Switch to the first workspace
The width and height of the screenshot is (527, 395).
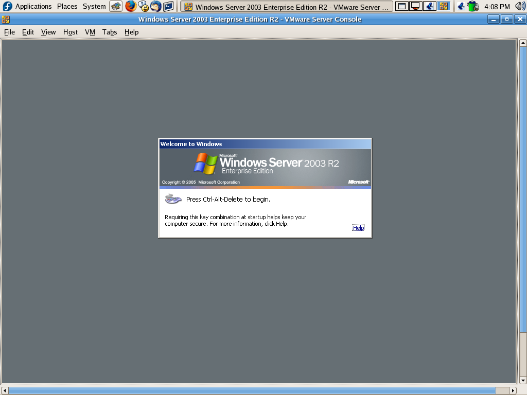(x=401, y=6)
